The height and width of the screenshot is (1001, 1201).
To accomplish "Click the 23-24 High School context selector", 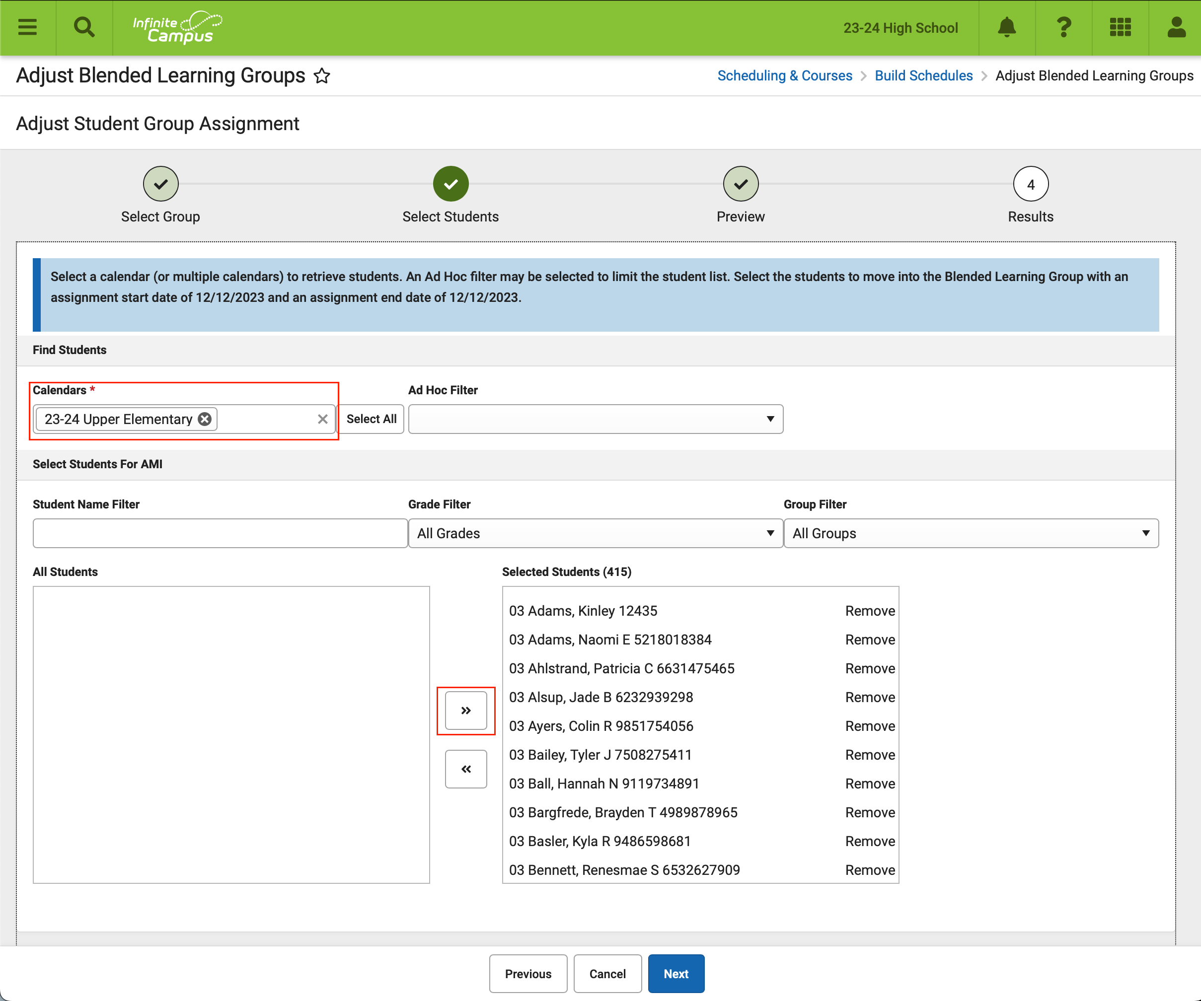I will (x=900, y=27).
